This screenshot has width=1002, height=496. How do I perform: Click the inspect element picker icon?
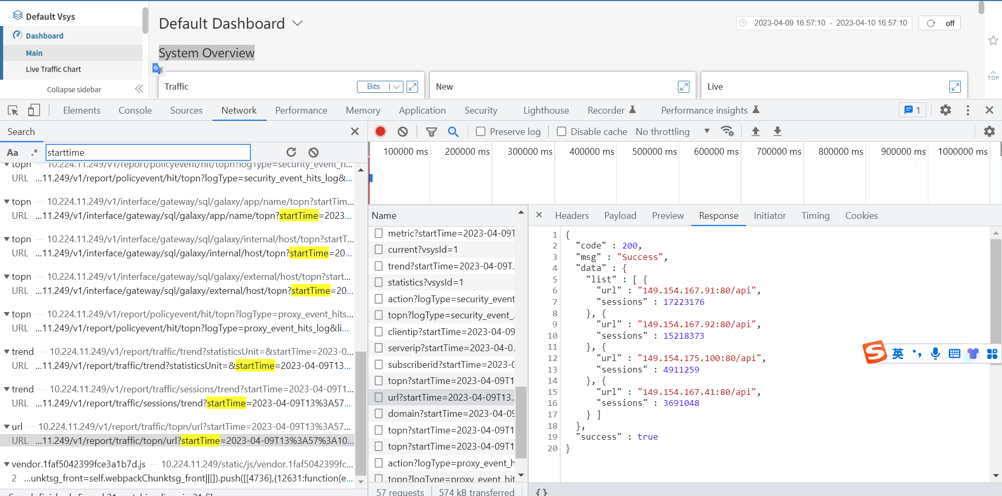13,110
